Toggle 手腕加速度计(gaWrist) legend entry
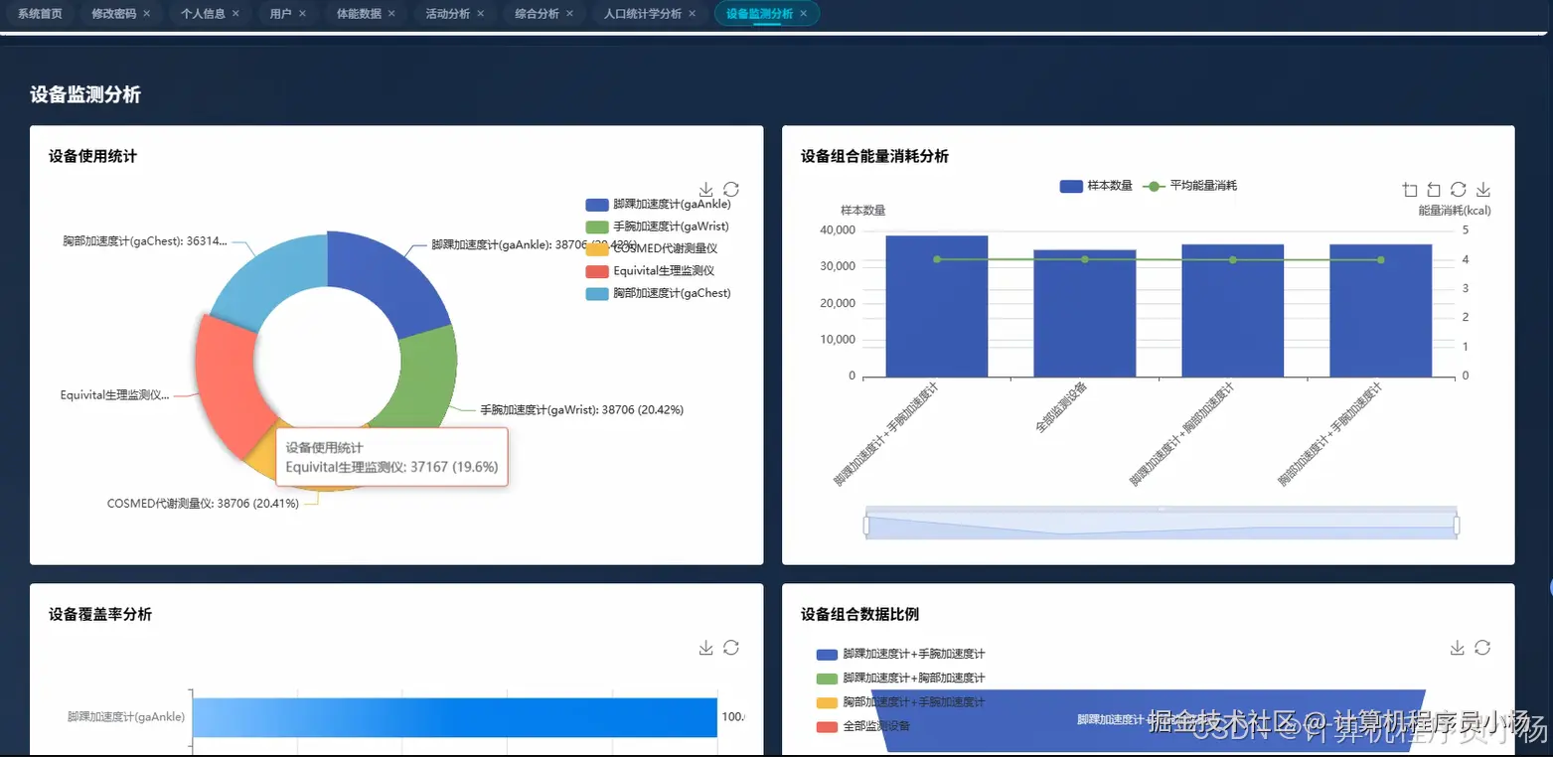 pyautogui.click(x=657, y=227)
